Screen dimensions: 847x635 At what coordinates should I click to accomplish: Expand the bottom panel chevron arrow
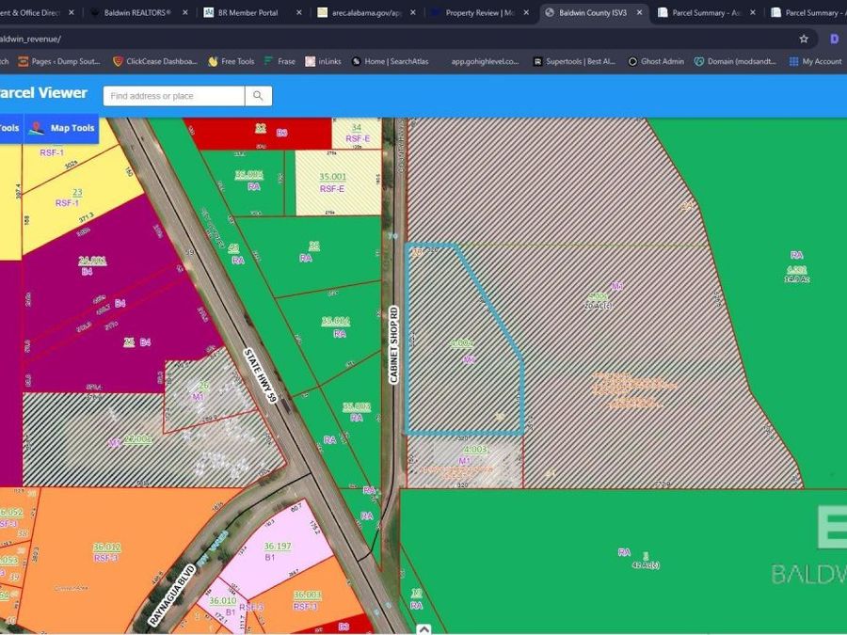423,629
